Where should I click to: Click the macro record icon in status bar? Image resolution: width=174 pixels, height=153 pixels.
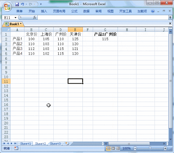pos(16,148)
